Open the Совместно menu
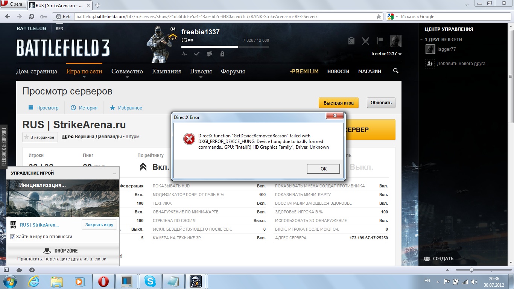Screen dimensions: 514x289 tap(127, 71)
